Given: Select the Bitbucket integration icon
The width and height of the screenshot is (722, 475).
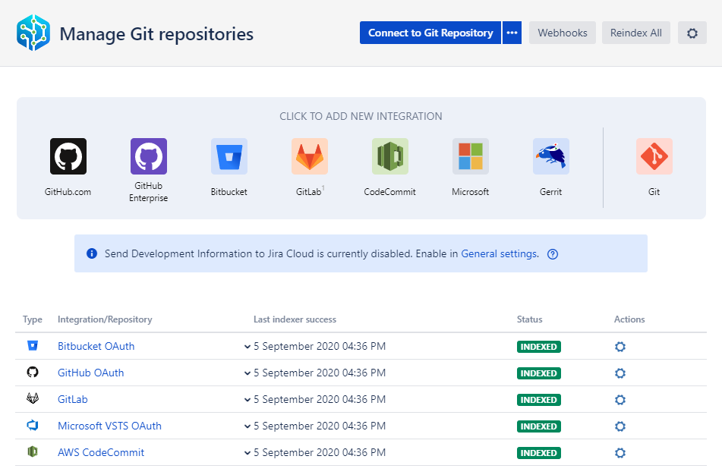Looking at the screenshot, I should [229, 156].
